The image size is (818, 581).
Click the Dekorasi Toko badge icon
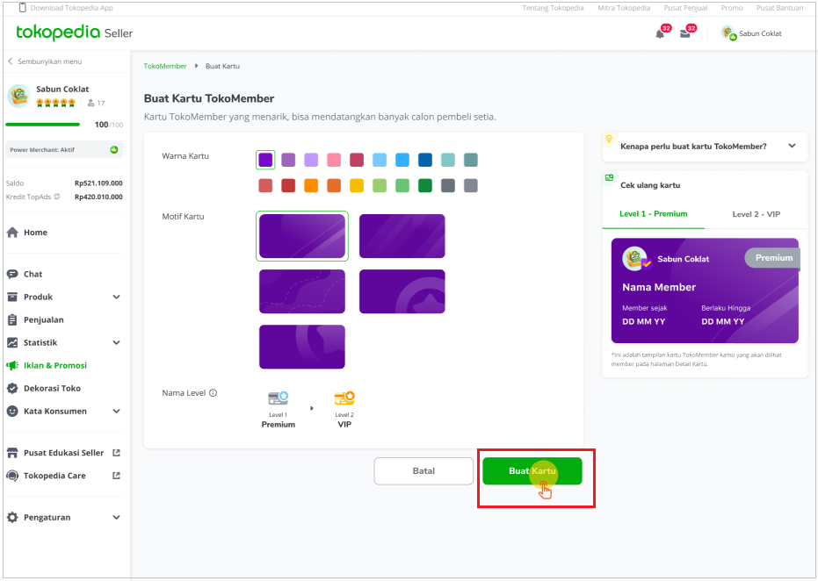[12, 388]
